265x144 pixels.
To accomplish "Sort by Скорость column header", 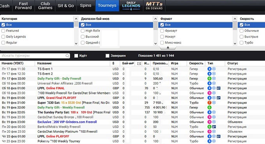I will coord(196,63).
